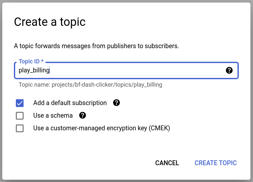The height and width of the screenshot is (182, 253).
Task: Open help for Add a default subscription
Action: coord(116,103)
